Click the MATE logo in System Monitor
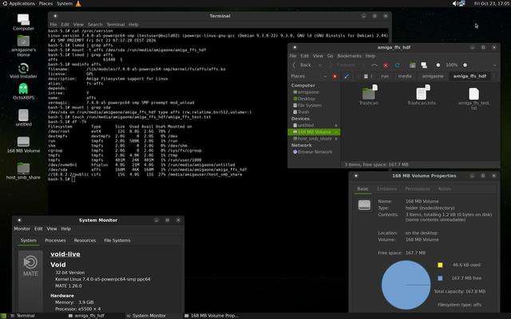This screenshot has height=319, width=511. 30,266
